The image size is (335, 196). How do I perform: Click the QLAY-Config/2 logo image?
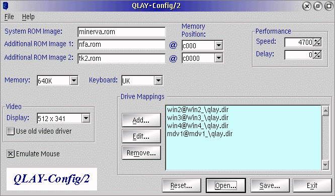coord(52,179)
